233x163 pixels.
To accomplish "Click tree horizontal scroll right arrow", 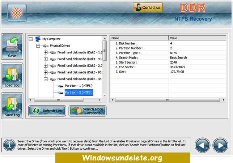I will (100, 100).
